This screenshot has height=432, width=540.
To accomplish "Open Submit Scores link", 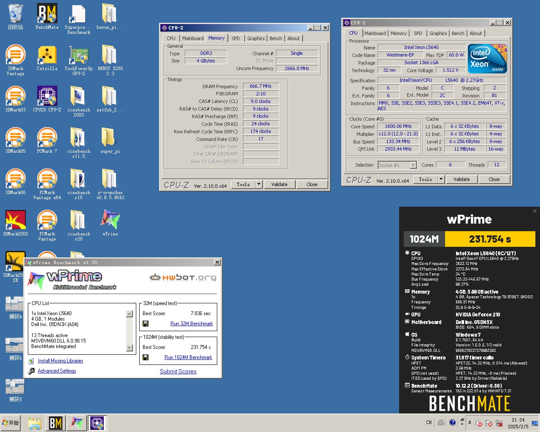I will [x=178, y=371].
